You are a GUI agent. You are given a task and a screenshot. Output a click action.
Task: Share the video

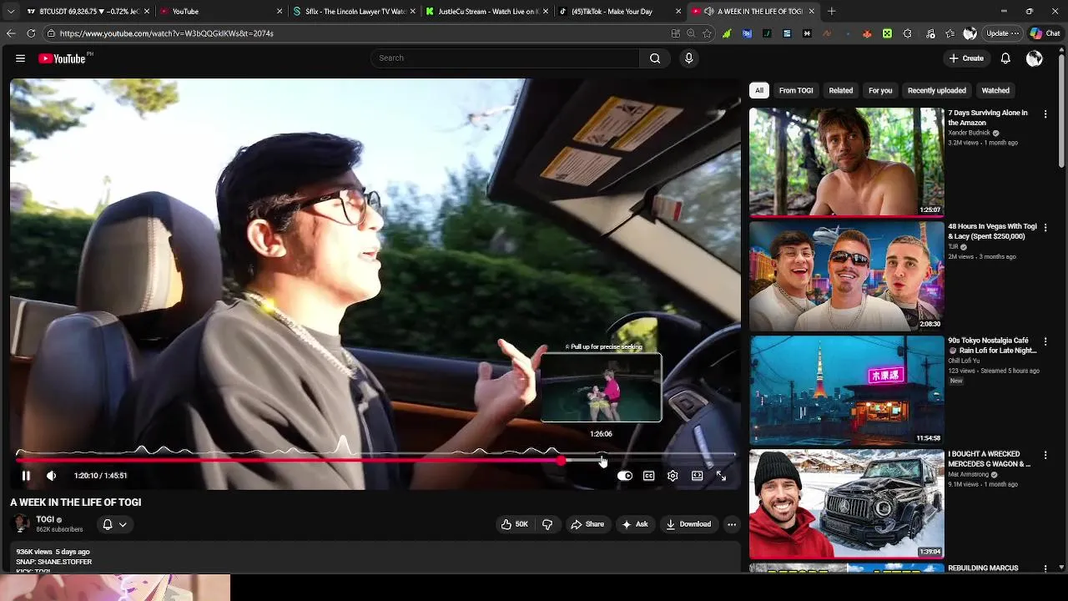point(587,524)
